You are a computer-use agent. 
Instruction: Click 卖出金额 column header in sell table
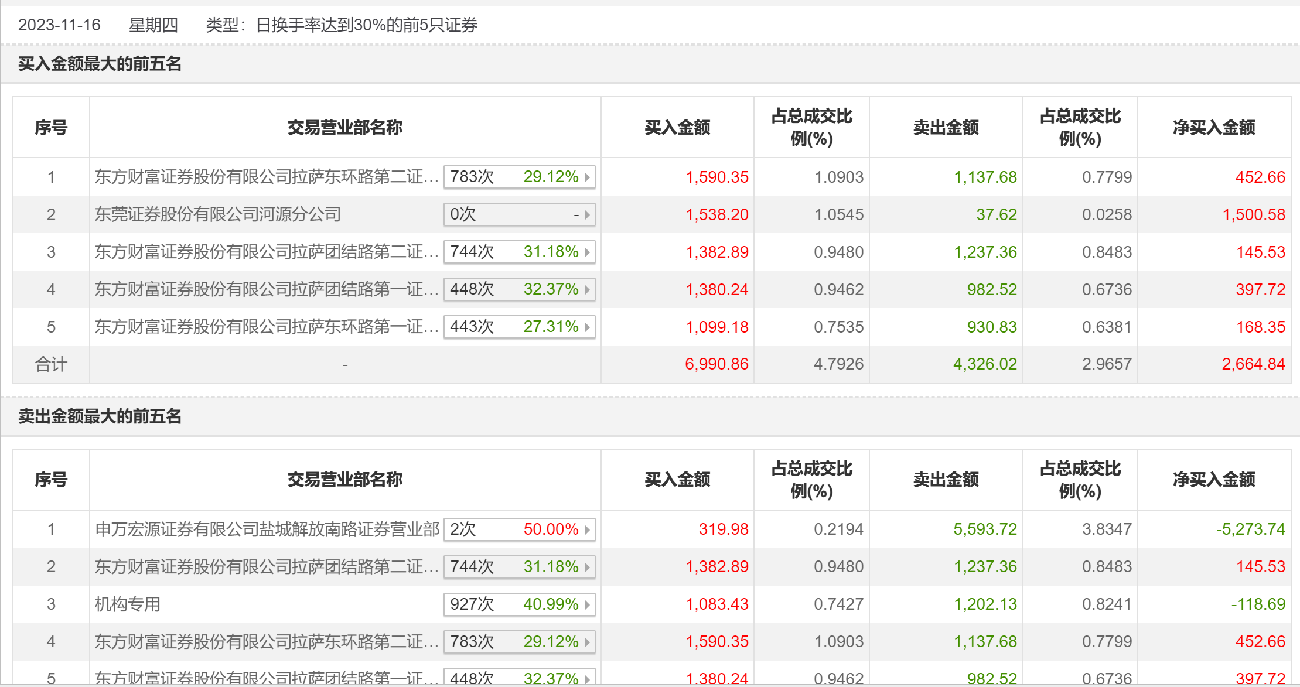(946, 480)
